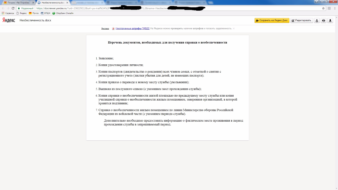The height and width of the screenshot is (190, 338).
Task: Open the Сбербанк Онлайн bookmark
Action: pos(63,13)
